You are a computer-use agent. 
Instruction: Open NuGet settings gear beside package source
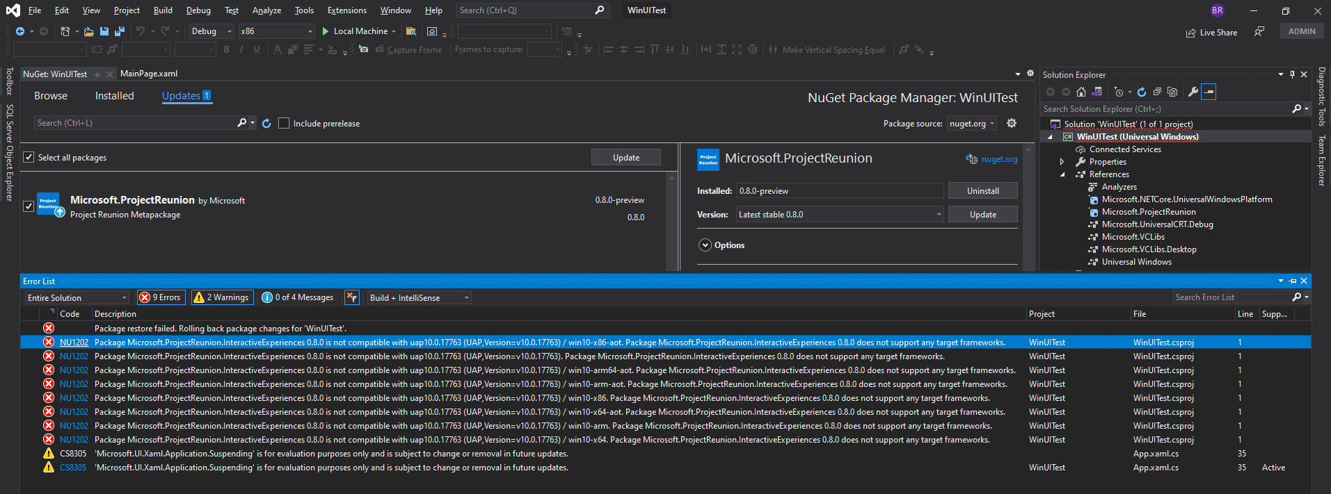[1012, 123]
